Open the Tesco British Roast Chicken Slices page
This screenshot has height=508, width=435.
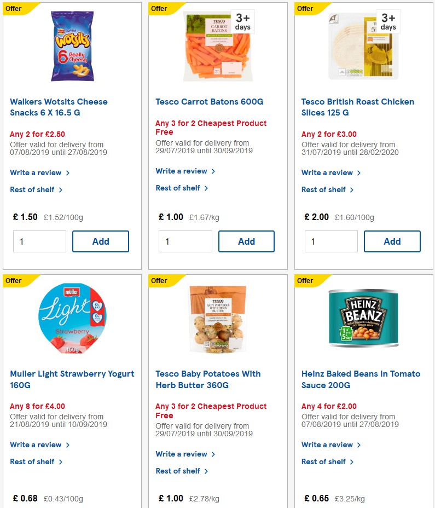coord(357,107)
